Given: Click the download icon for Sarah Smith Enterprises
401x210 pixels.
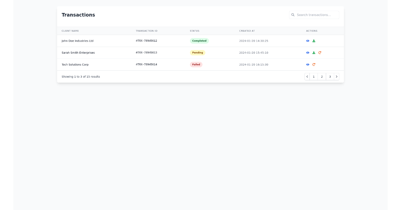Looking at the screenshot, I should pos(314,52).
